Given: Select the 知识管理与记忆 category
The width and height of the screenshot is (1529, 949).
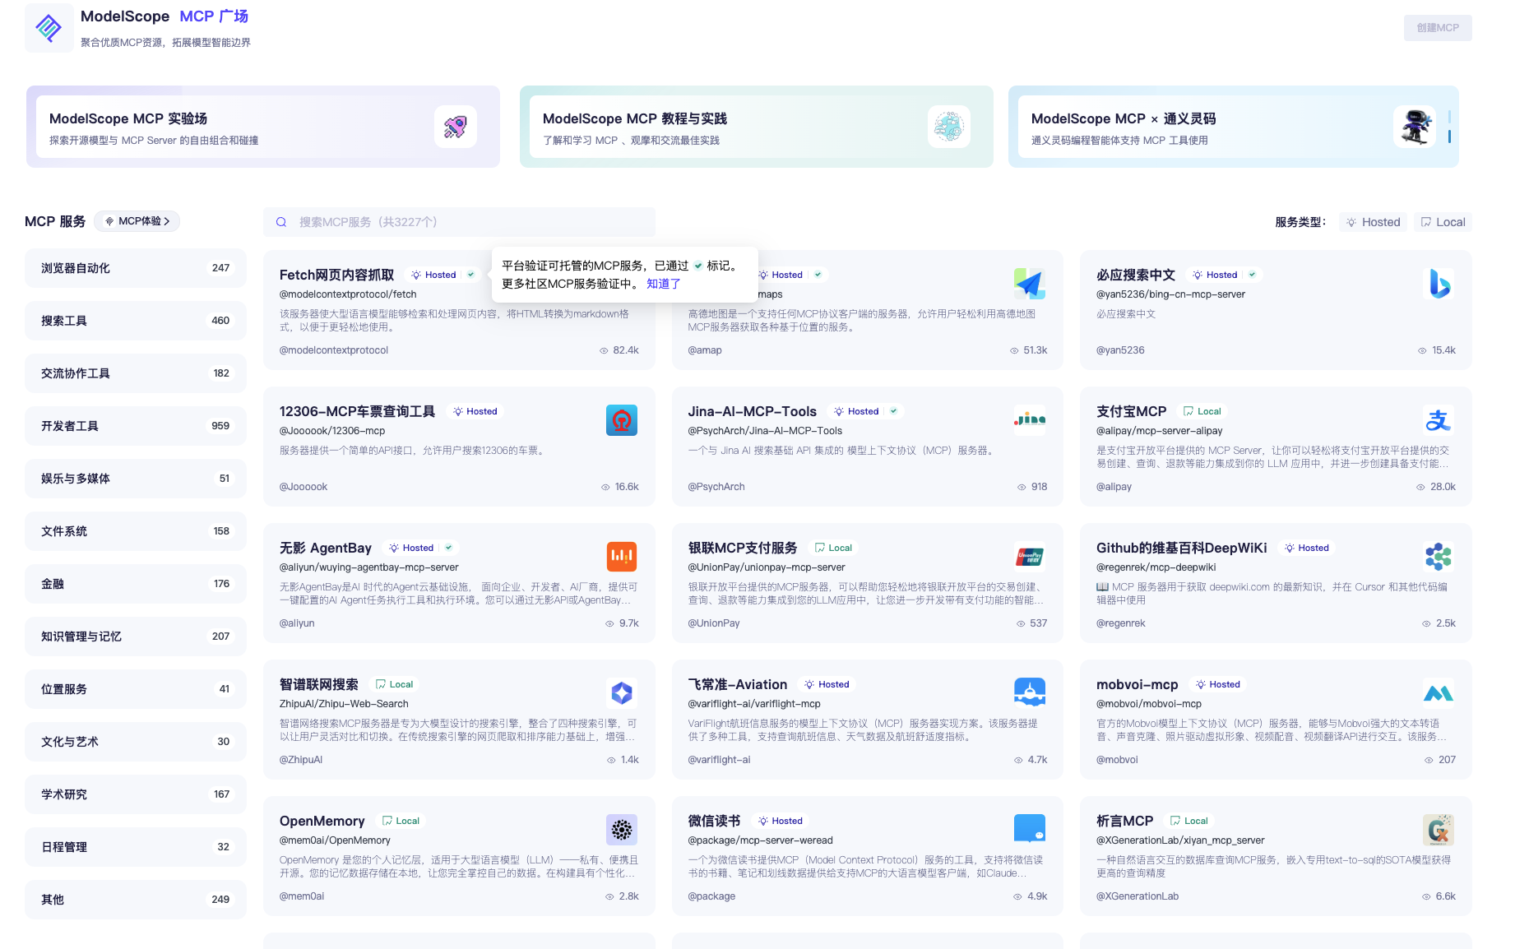Looking at the screenshot, I should pyautogui.click(x=136, y=637).
